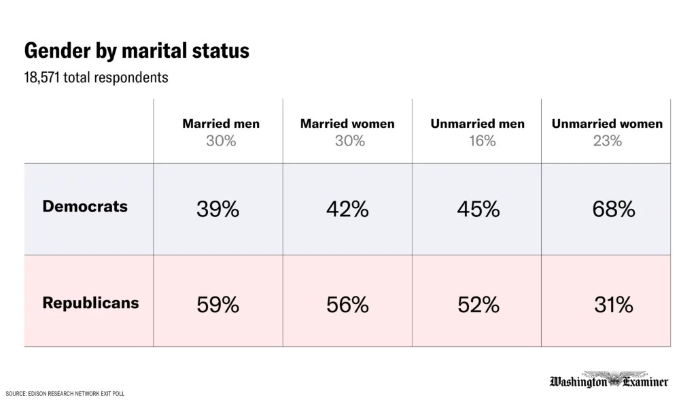
Task: Click the Washington Examiner logo
Action: (608, 381)
